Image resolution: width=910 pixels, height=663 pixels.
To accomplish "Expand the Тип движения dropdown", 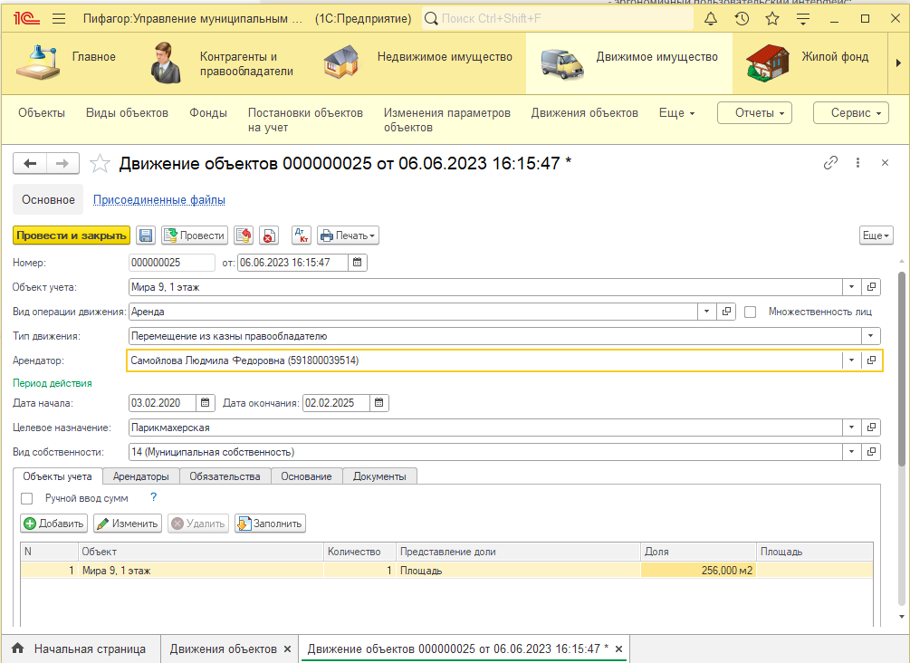I will 870,335.
